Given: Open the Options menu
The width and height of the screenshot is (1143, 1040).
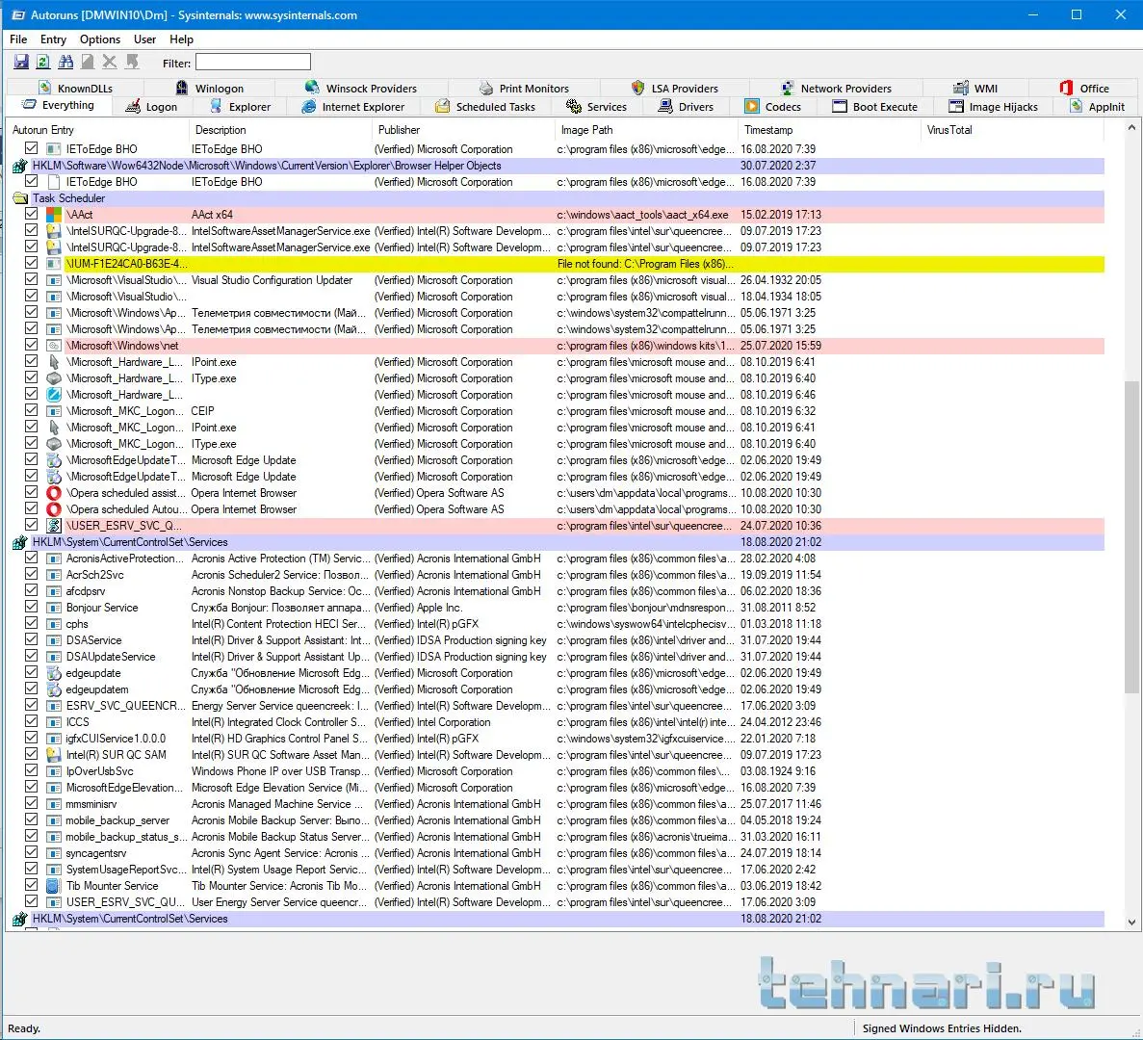Looking at the screenshot, I should tap(100, 39).
